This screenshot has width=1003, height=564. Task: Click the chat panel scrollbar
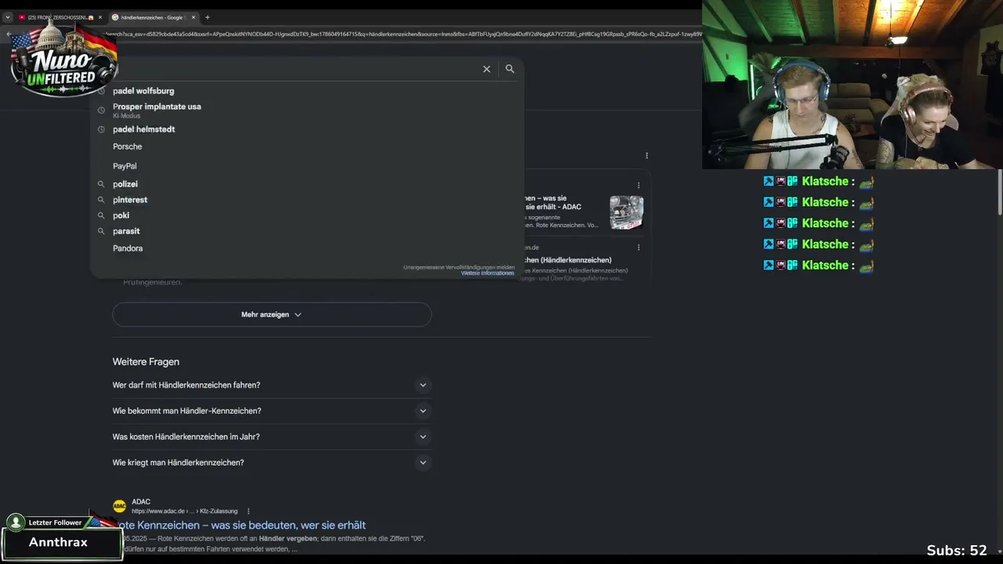[999, 191]
